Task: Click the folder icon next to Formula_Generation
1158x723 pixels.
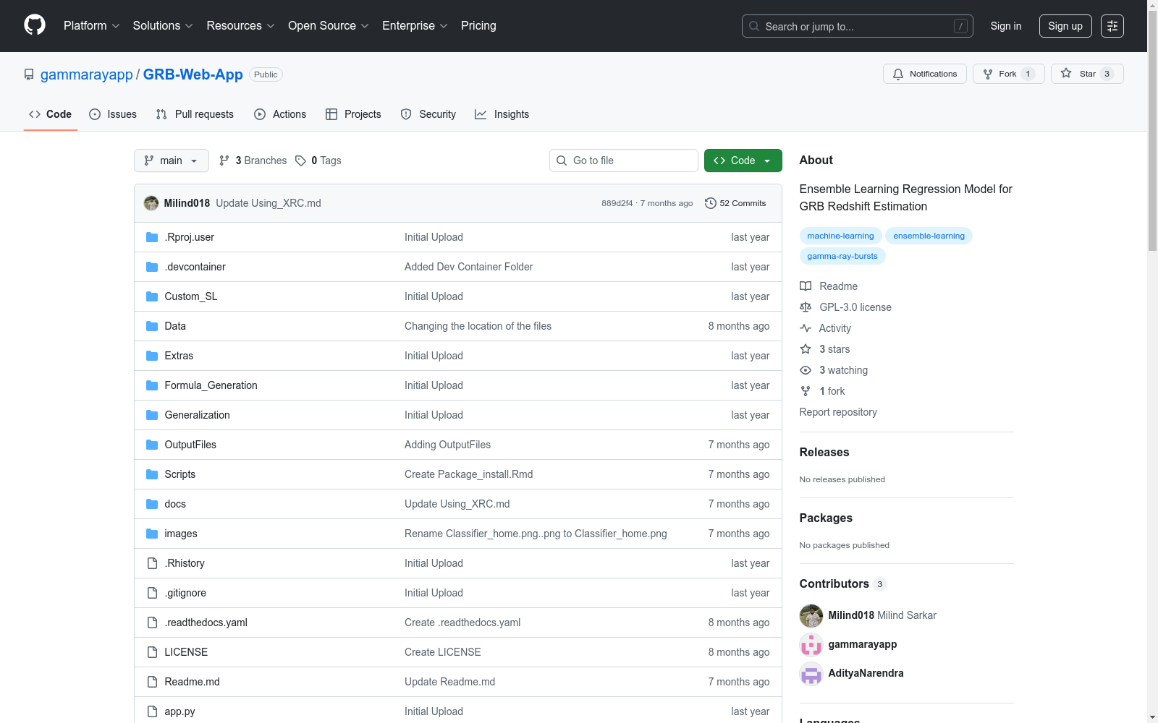Action: (x=152, y=385)
